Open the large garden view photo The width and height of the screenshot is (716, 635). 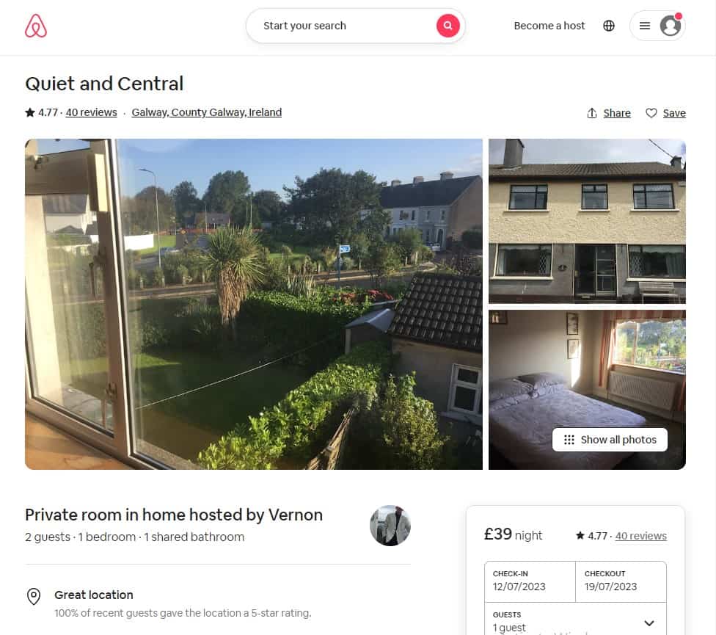(253, 304)
